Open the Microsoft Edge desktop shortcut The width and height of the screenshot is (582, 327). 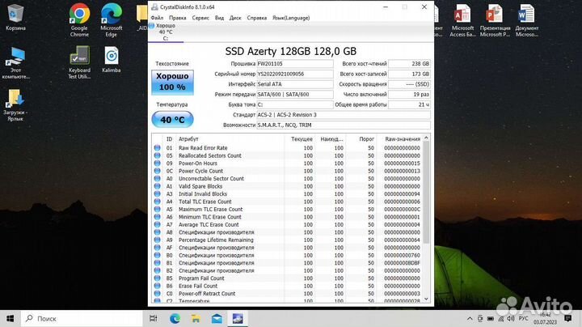click(x=112, y=19)
